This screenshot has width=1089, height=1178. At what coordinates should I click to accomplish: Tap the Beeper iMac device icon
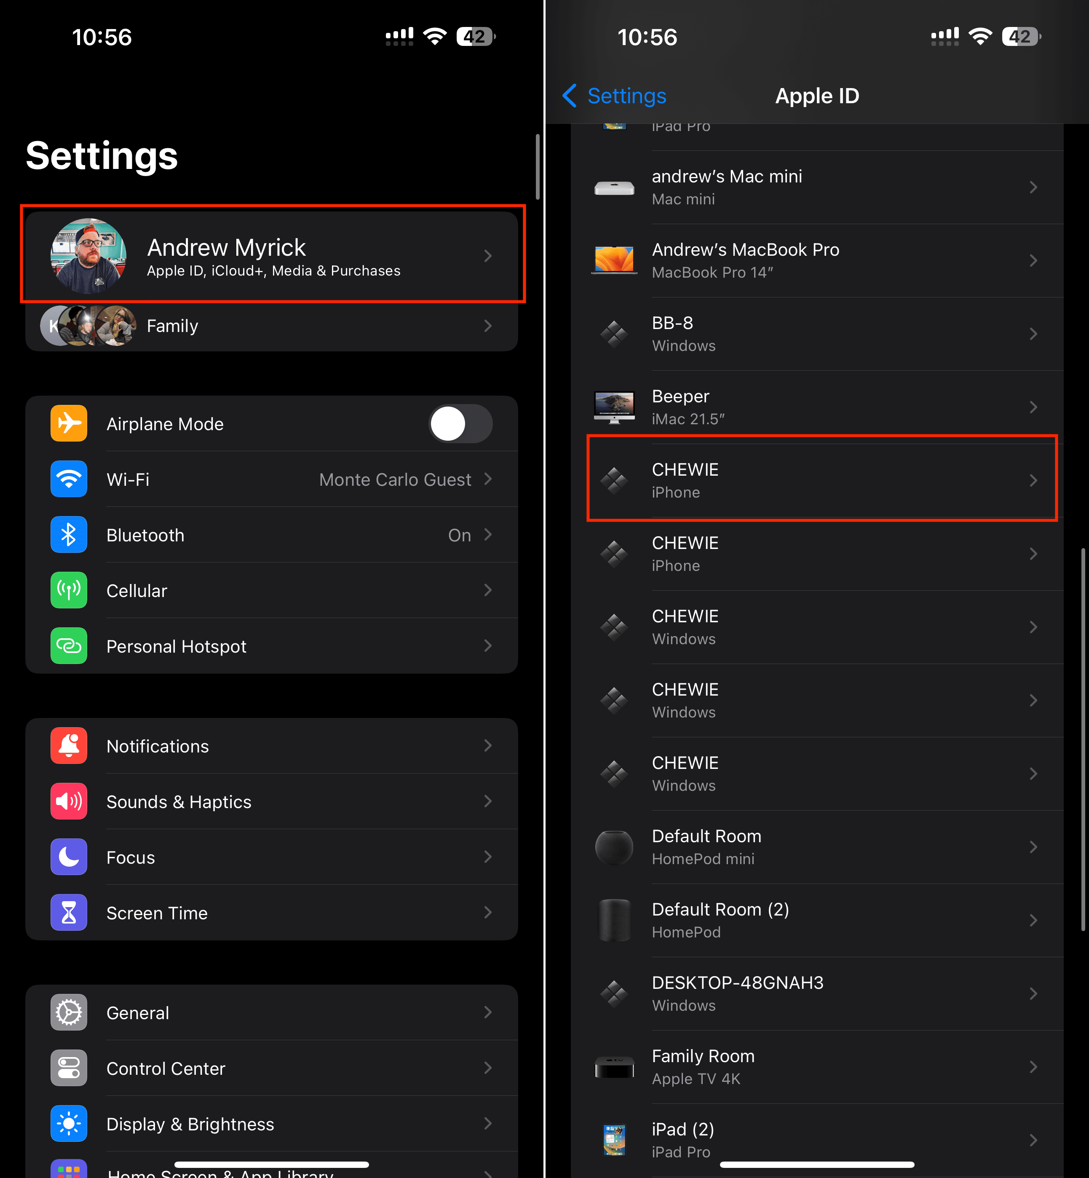click(614, 407)
